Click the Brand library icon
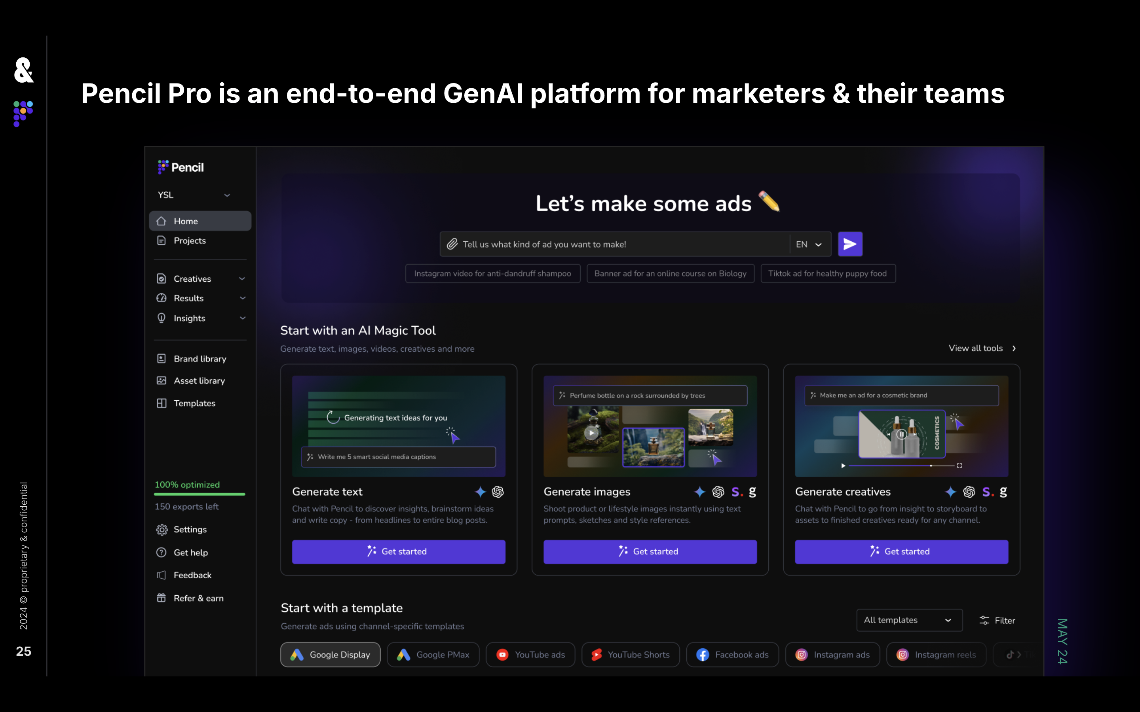The width and height of the screenshot is (1140, 712). (x=161, y=359)
